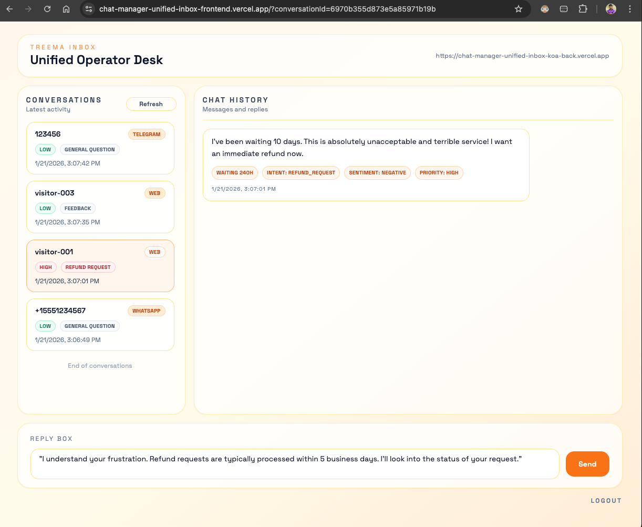Open the visitor-001 refund request conversation
The width and height of the screenshot is (642, 527).
click(x=100, y=266)
